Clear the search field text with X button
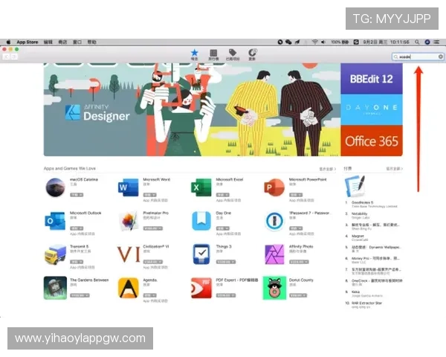Image resolution: width=446 pixels, height=357 pixels. 441,57
